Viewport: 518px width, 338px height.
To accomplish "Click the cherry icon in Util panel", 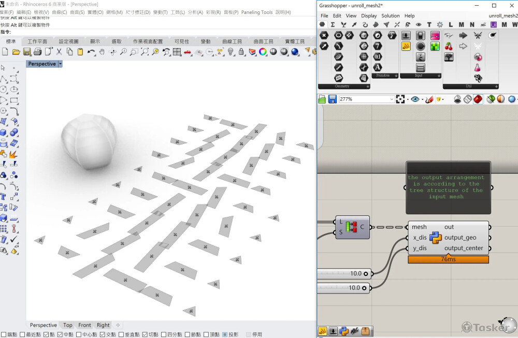I will (x=449, y=46).
